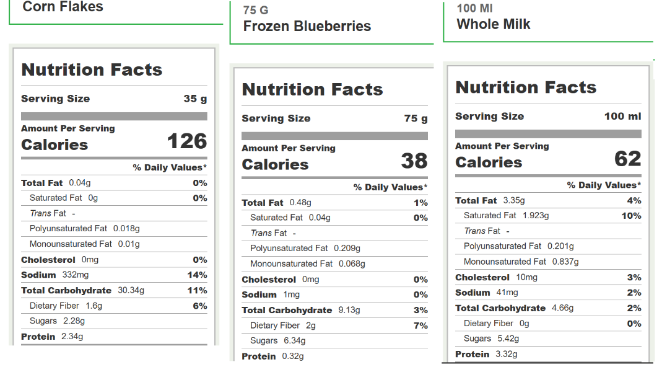
Task: Click the Whole Milk heading
Action: pyautogui.click(x=494, y=24)
